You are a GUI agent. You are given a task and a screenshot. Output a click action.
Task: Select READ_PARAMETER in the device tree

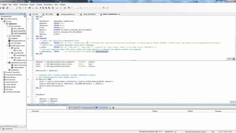[x=20, y=31]
